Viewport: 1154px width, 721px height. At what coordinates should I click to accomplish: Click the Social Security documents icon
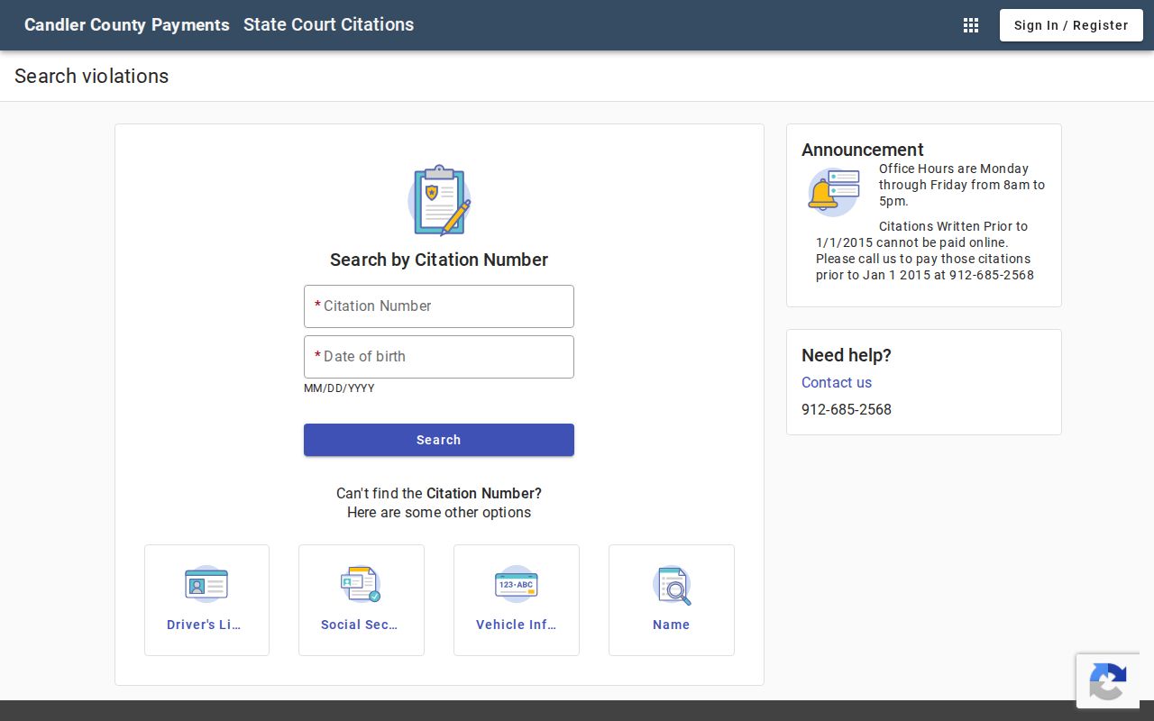click(362, 584)
